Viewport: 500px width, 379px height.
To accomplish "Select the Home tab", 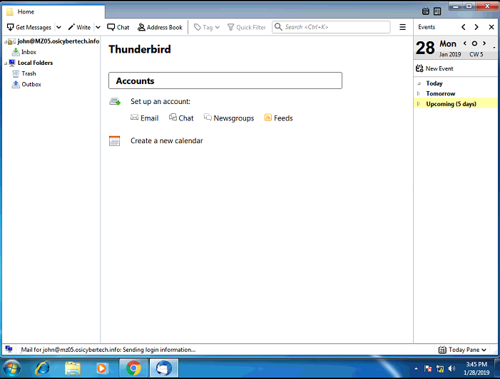I will [x=53, y=12].
